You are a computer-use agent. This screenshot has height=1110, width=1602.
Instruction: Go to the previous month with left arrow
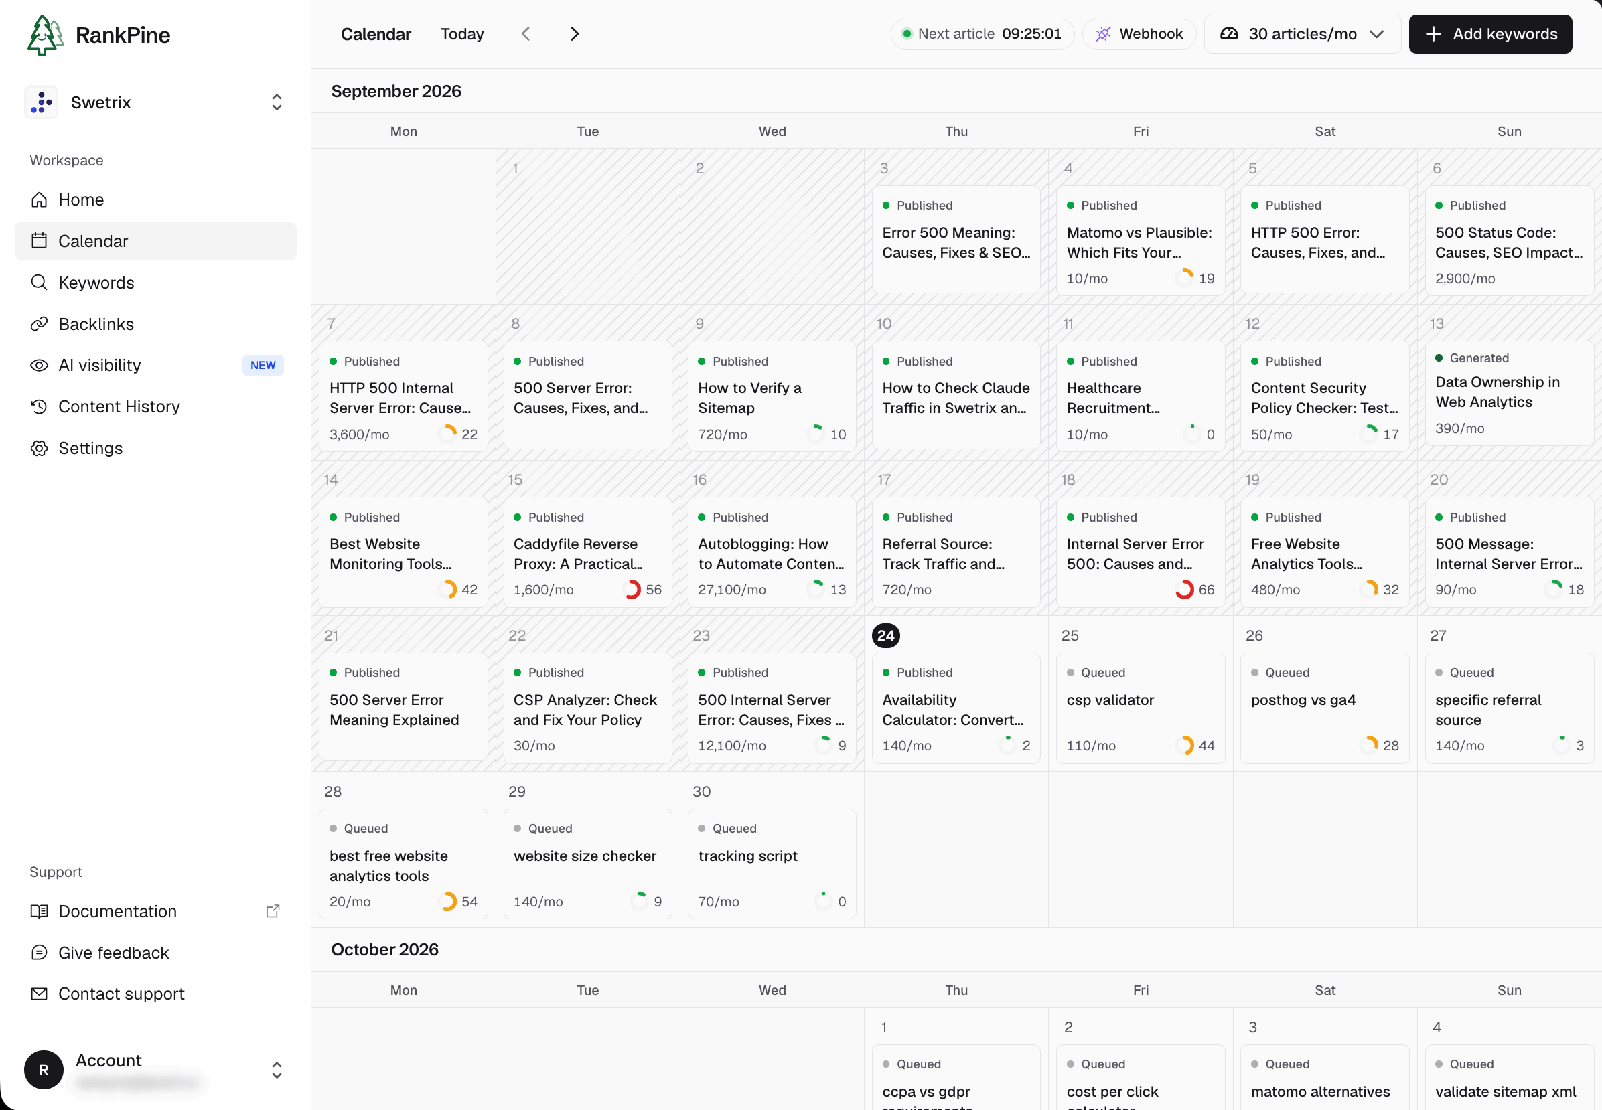(526, 34)
